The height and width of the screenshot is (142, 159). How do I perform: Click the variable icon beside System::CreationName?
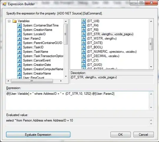click(19, 30)
